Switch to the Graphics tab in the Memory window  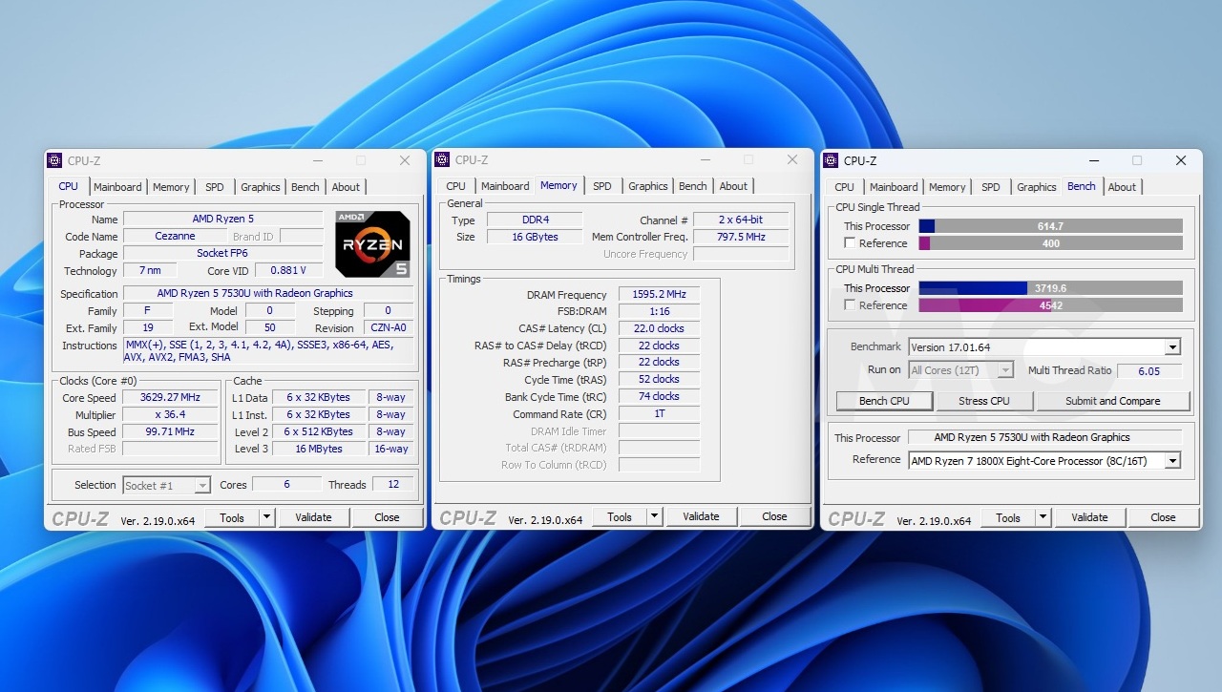click(x=647, y=185)
